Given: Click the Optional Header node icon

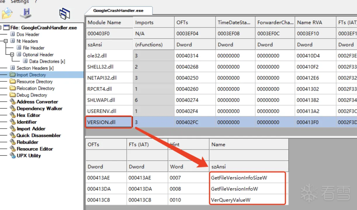Looking at the screenshot, I should tap(19, 54).
